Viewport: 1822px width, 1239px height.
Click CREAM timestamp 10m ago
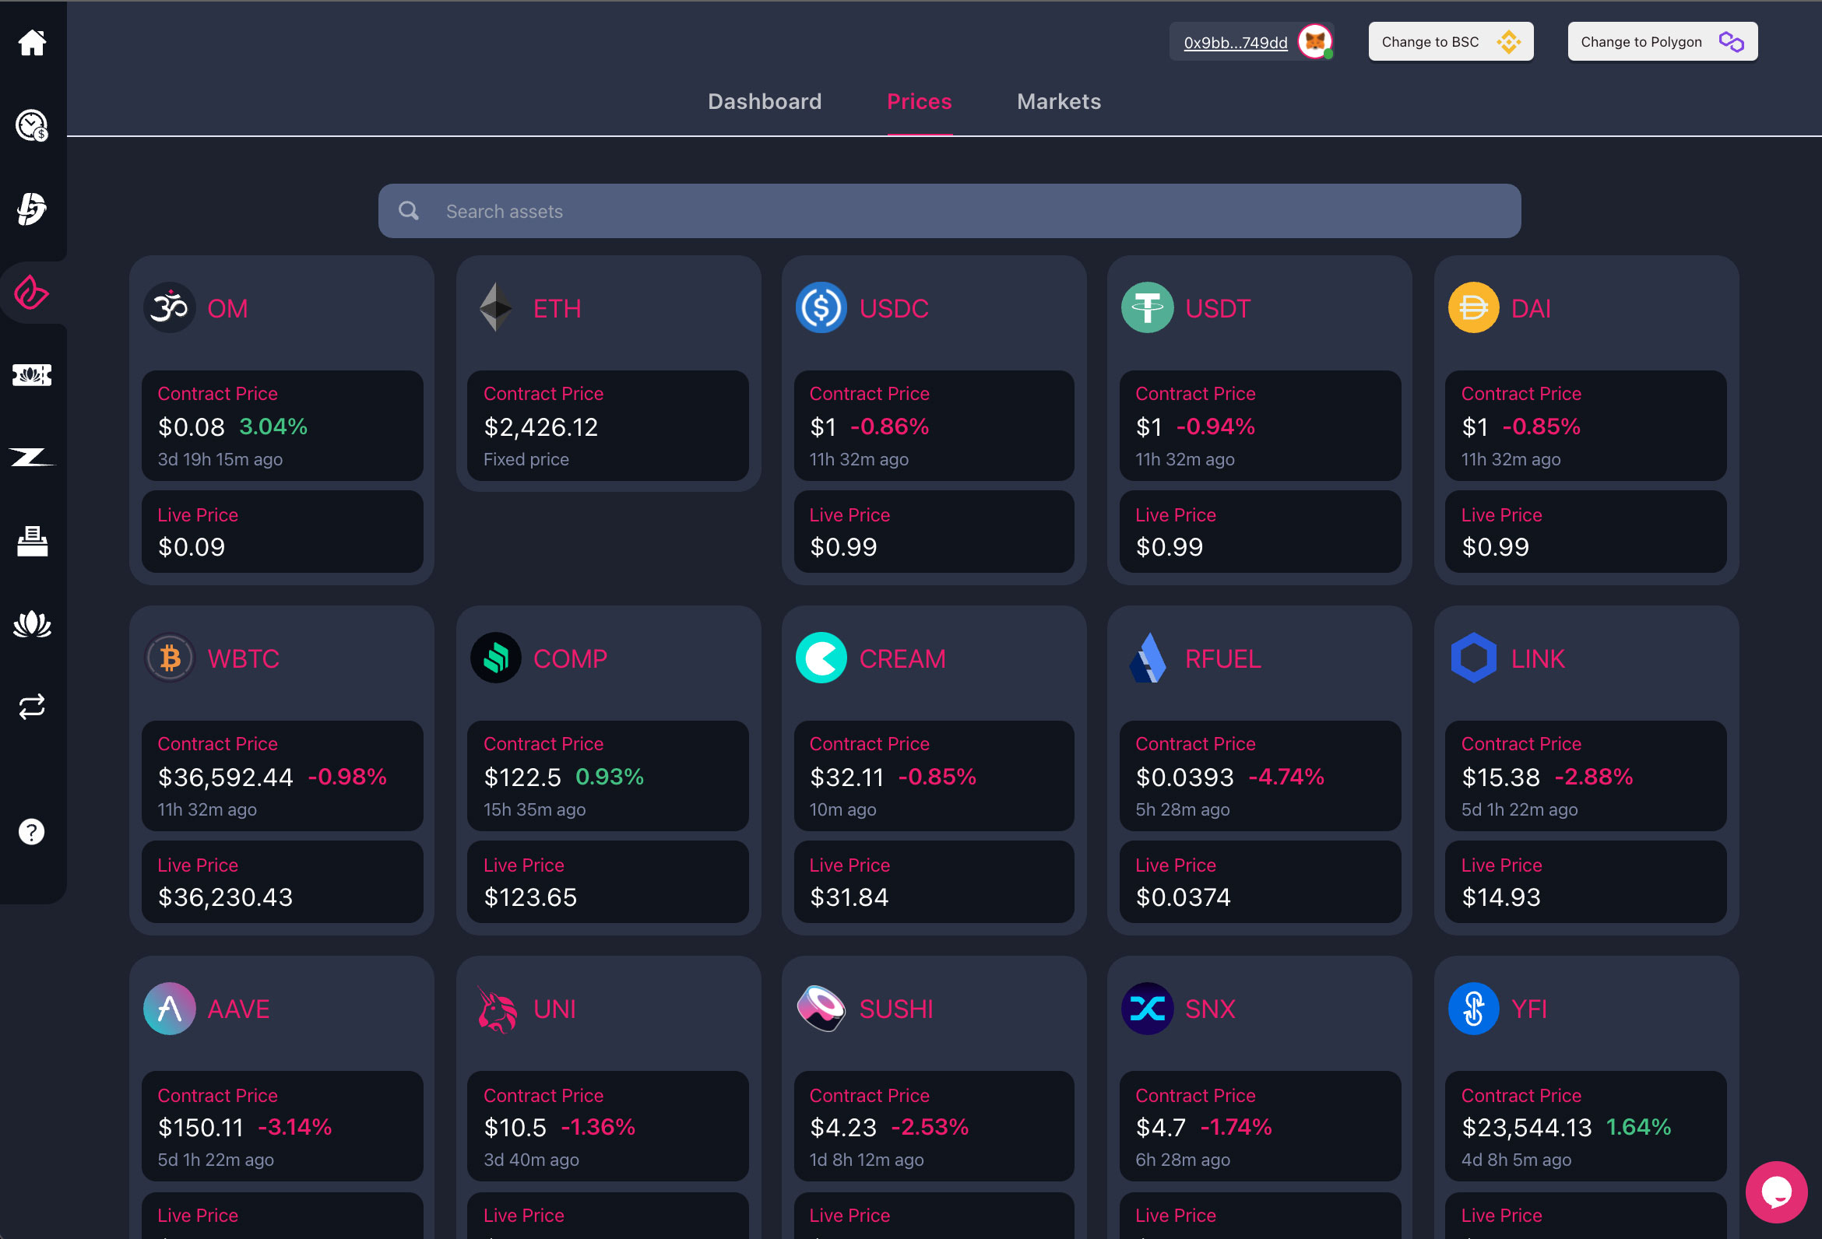click(842, 809)
